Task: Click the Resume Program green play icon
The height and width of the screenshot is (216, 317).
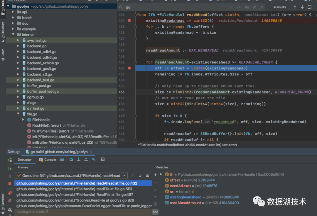Action: pyautogui.click(x=10, y=169)
